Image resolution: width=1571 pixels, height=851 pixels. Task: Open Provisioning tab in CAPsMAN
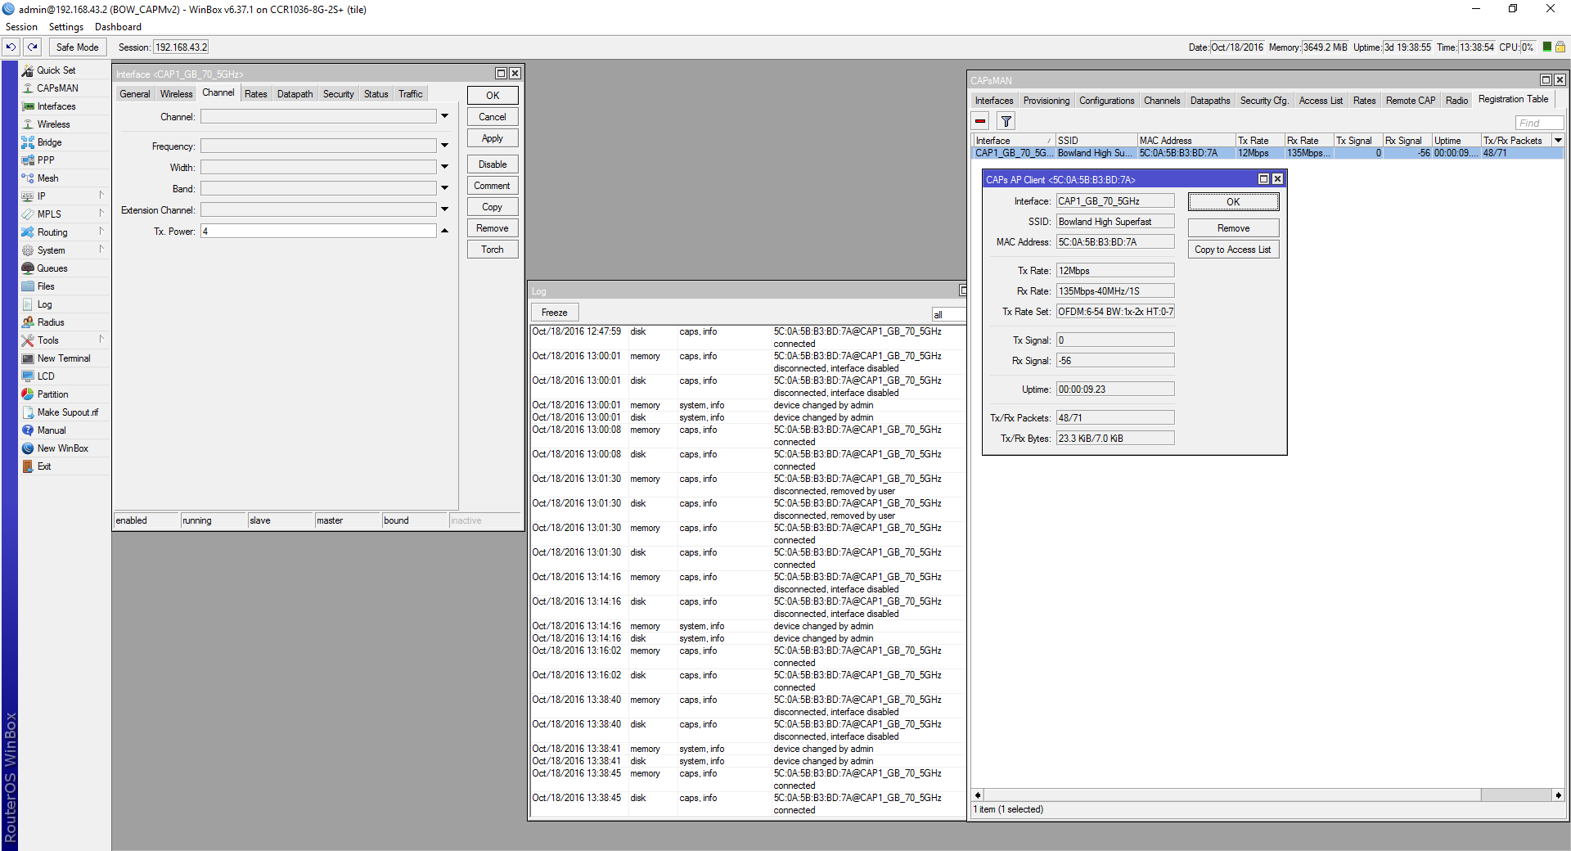tap(1046, 101)
